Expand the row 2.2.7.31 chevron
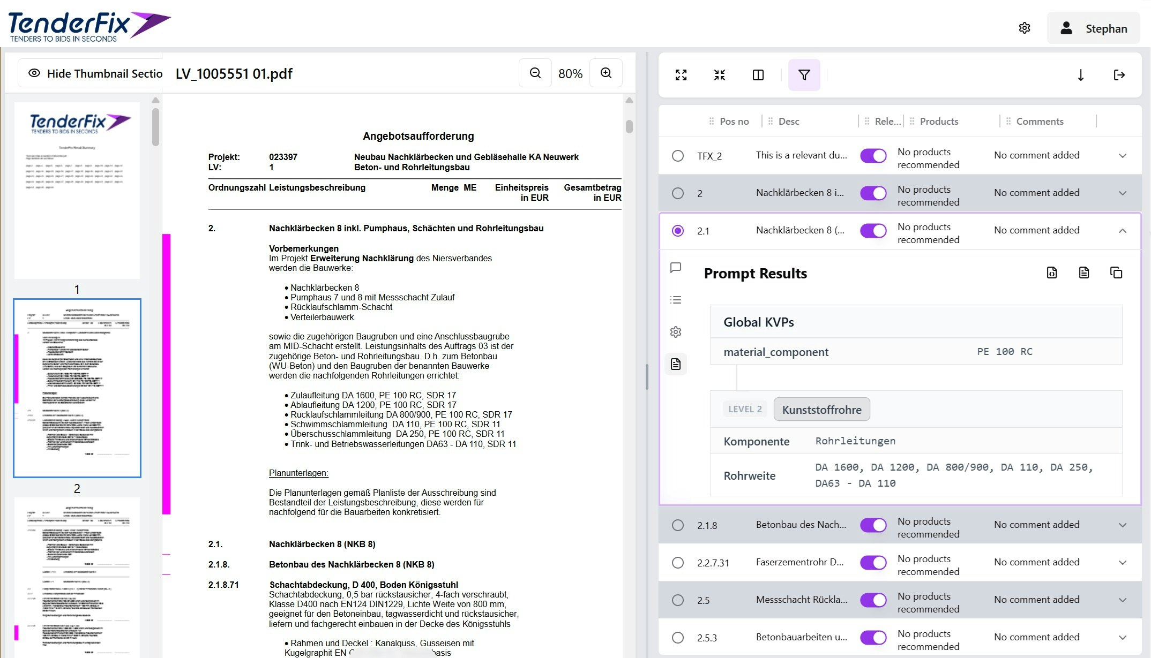 click(1122, 563)
